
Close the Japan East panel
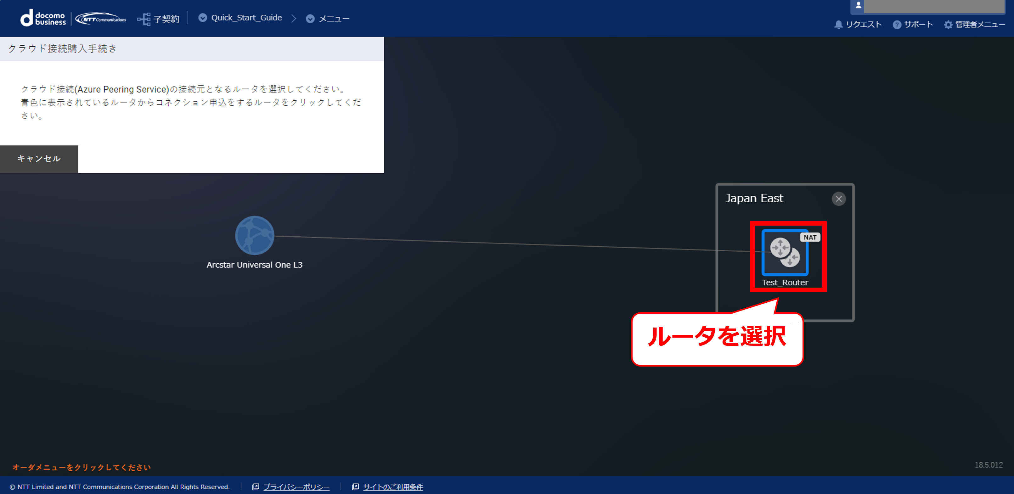coord(838,199)
